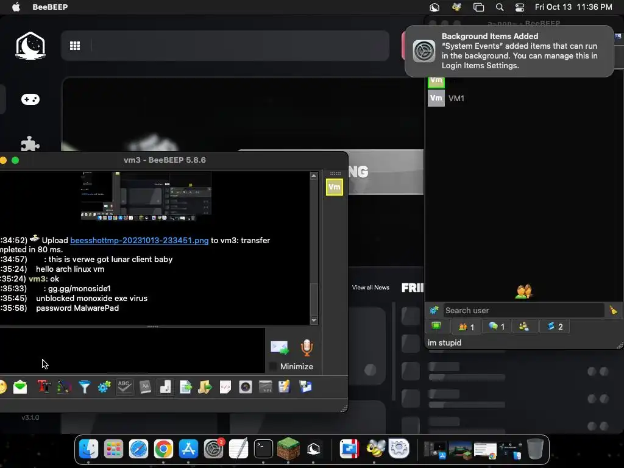The height and width of the screenshot is (468, 624).
Task: Open the Trash in the Dock
Action: coord(535,449)
